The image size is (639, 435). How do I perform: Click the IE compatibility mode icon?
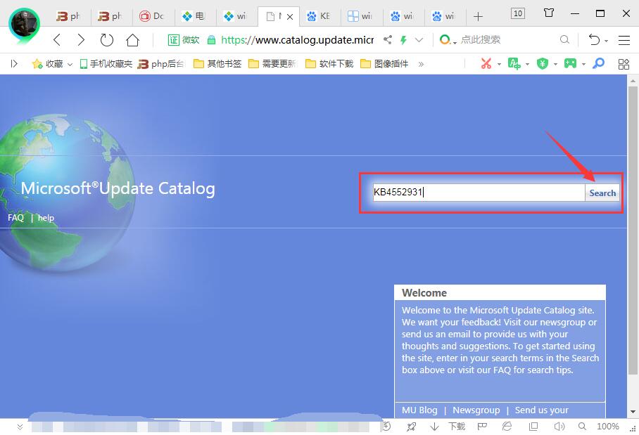point(507,427)
